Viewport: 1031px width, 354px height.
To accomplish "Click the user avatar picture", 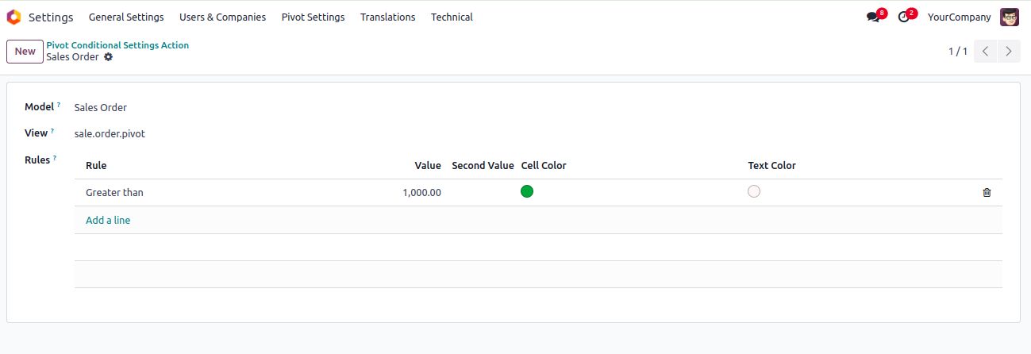I will pyautogui.click(x=1009, y=17).
